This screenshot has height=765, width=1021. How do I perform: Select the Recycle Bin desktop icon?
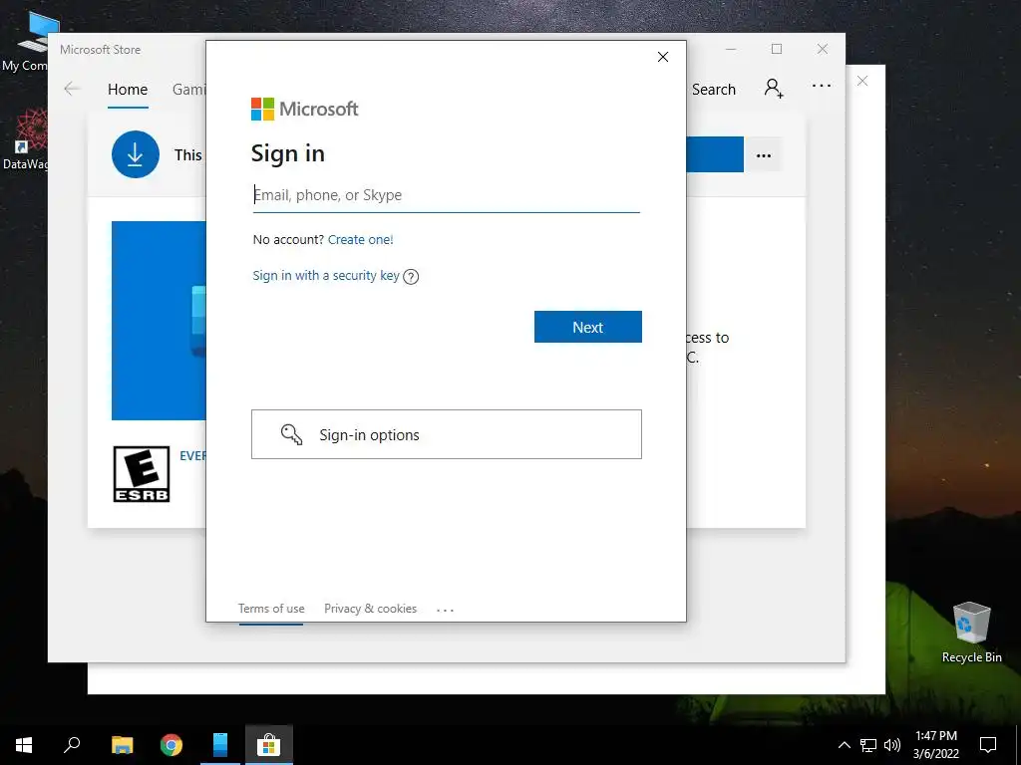[x=971, y=633]
